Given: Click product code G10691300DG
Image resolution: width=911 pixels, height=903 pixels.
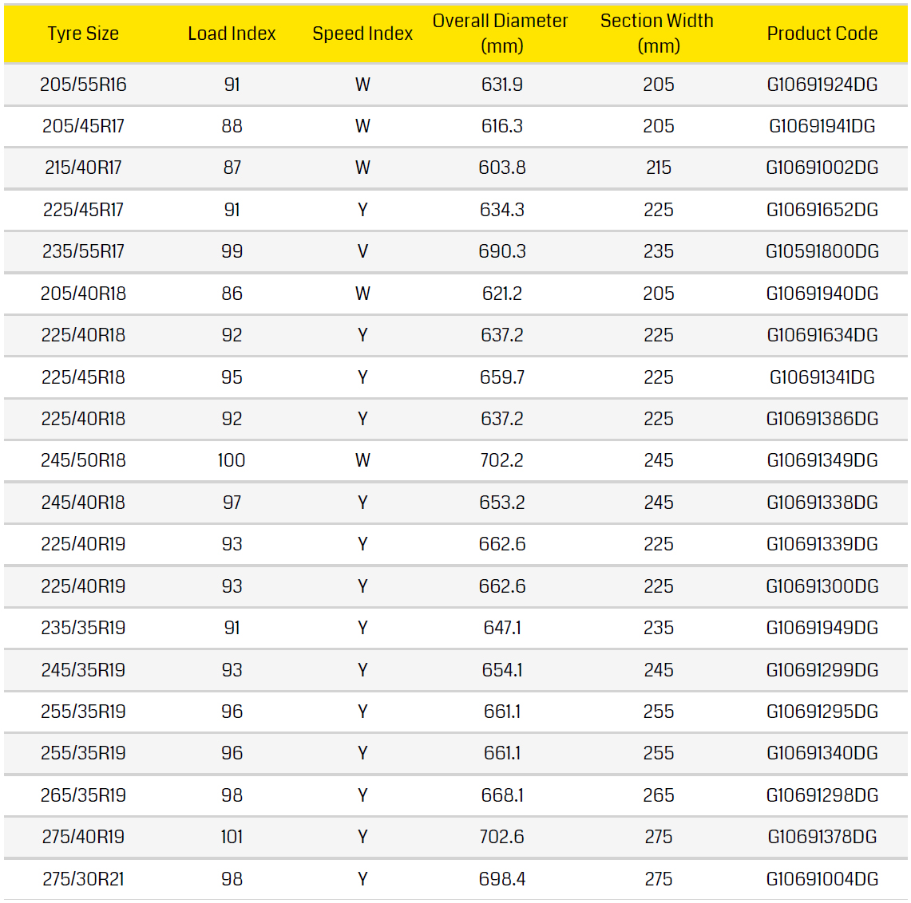Looking at the screenshot, I should (x=822, y=586).
